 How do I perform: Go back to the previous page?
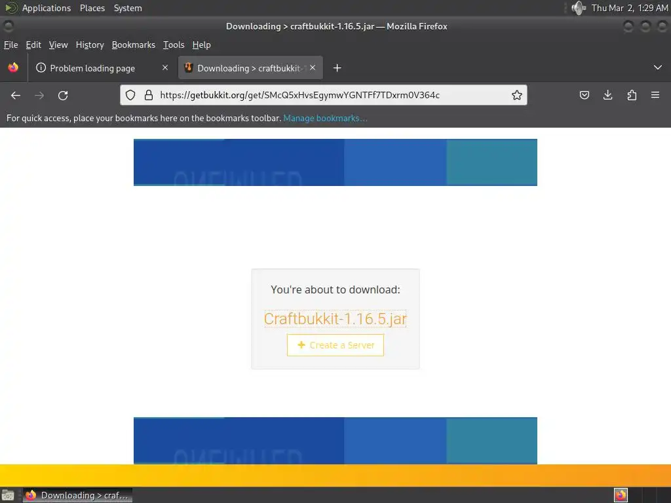16,96
